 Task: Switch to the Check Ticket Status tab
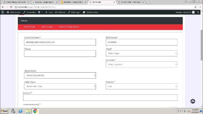coord(69,27)
